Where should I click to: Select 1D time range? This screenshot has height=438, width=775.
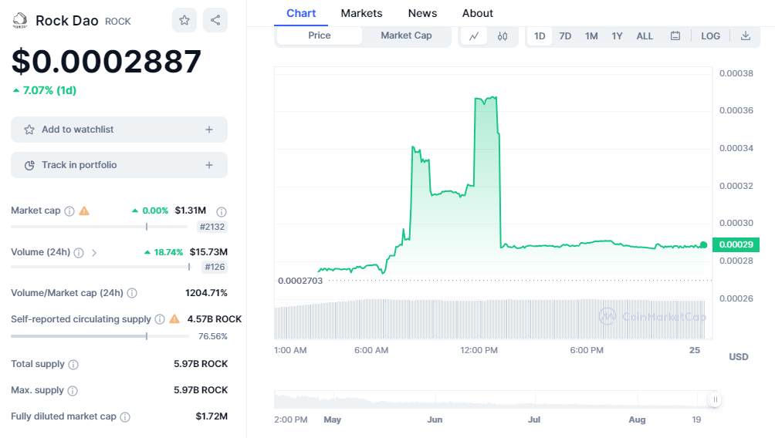click(x=540, y=36)
